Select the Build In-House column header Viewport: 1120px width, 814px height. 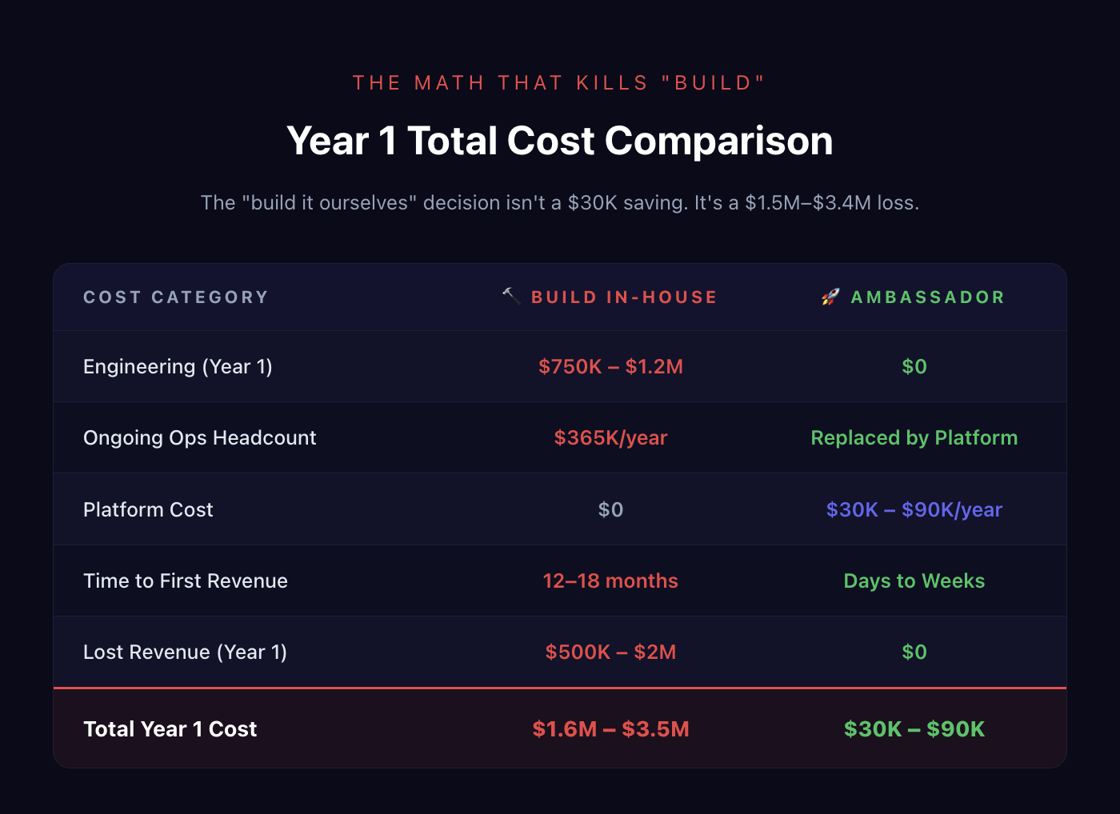tap(624, 297)
